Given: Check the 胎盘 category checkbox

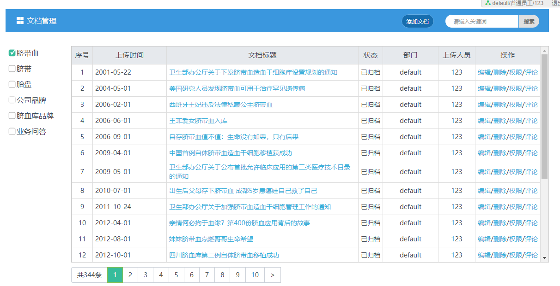Looking at the screenshot, I should pyautogui.click(x=12, y=84).
